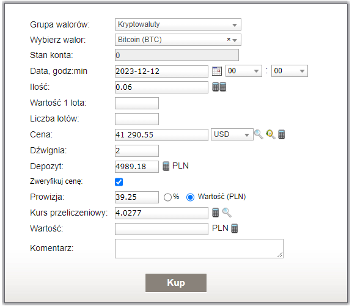Click inside the Komentarz text area
This screenshot has height=306, width=352.
coord(199,249)
